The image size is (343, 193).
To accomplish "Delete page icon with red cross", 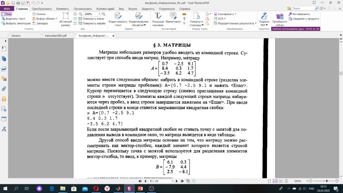I will click(207, 19).
